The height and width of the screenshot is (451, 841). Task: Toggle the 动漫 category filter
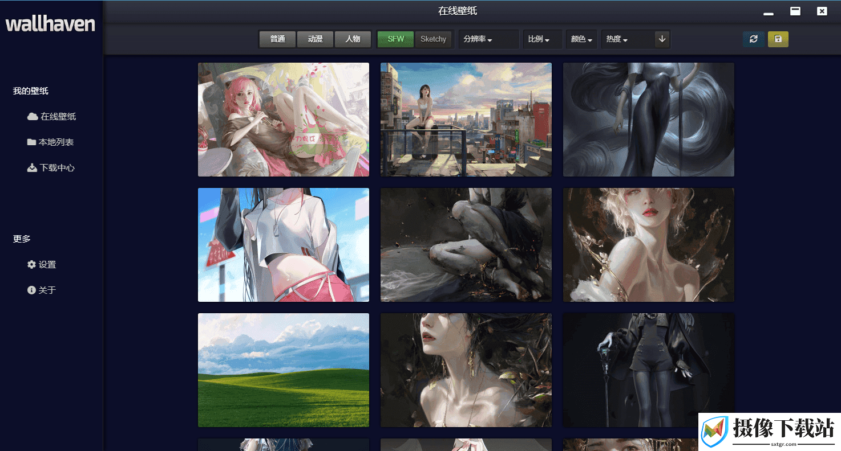click(x=316, y=39)
